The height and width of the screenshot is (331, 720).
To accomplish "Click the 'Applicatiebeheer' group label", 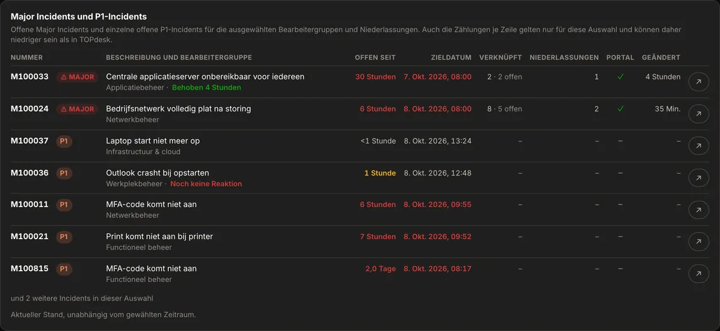I will [135, 87].
